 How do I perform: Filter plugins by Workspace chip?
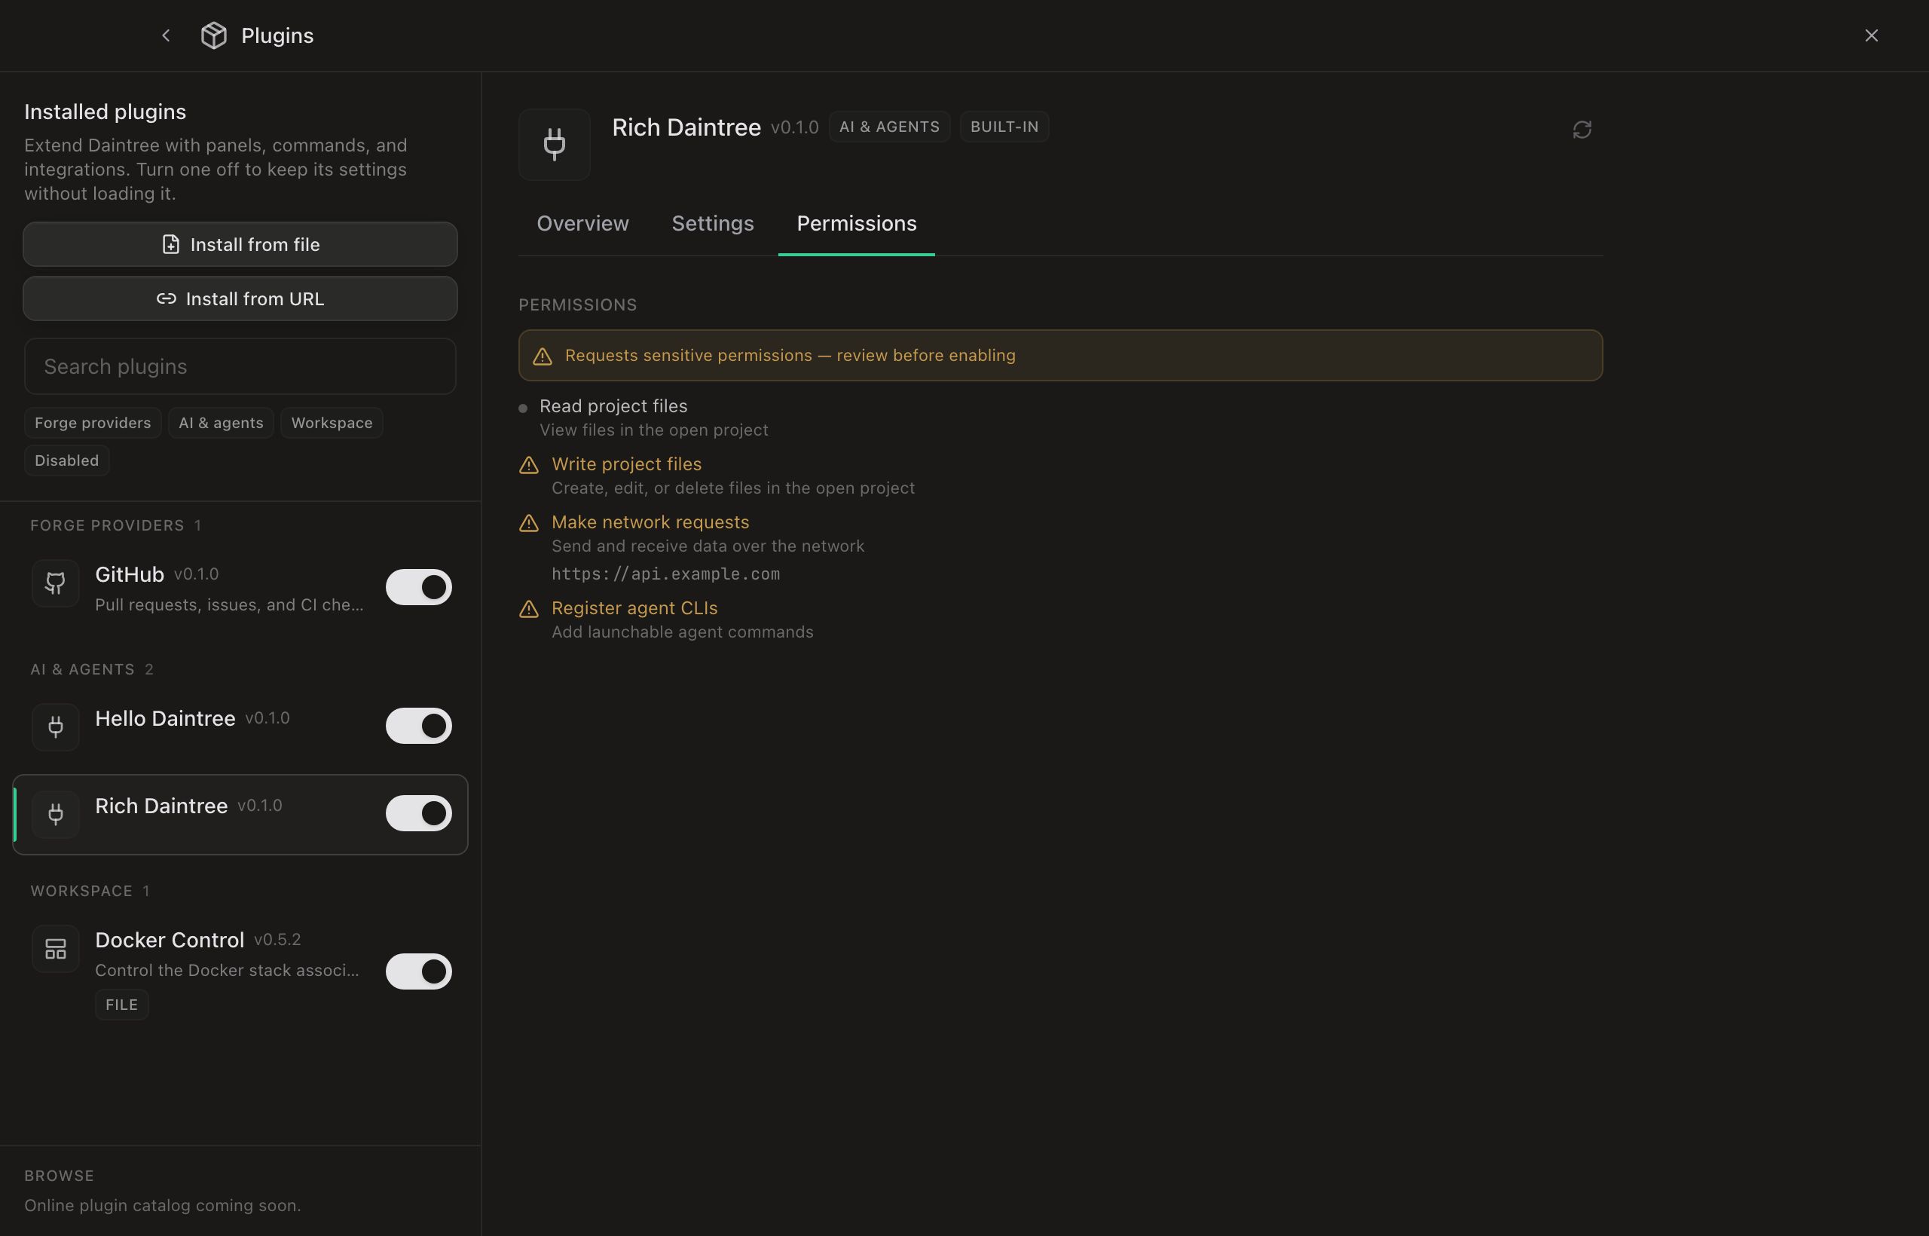332,423
